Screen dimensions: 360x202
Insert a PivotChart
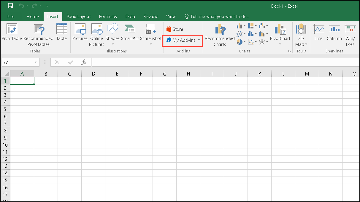[x=280, y=32]
